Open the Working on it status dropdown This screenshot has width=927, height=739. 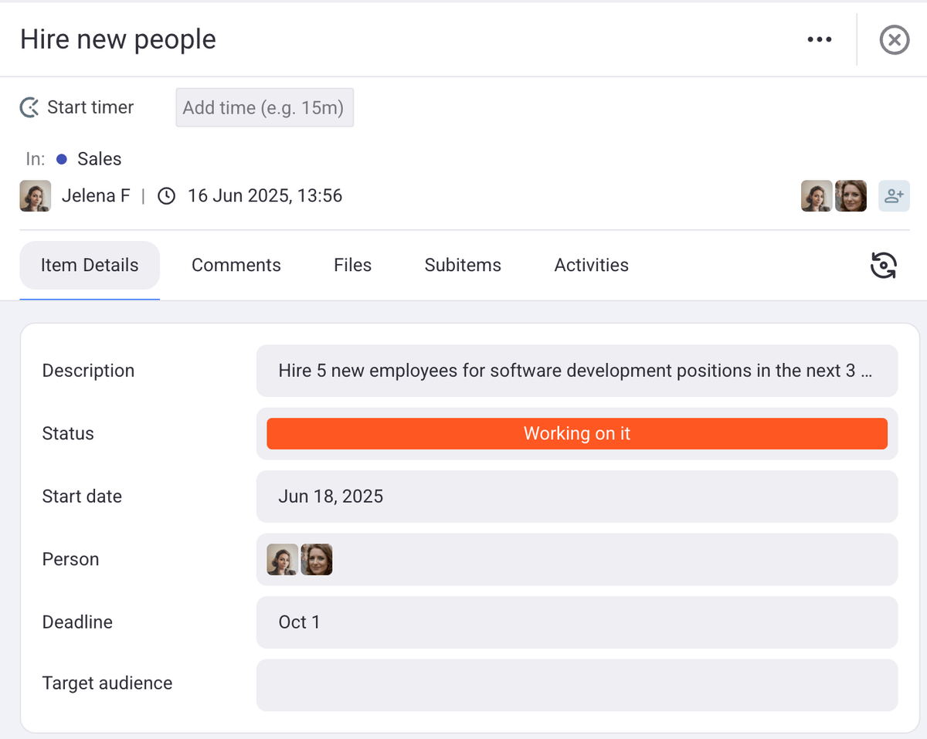click(x=576, y=434)
